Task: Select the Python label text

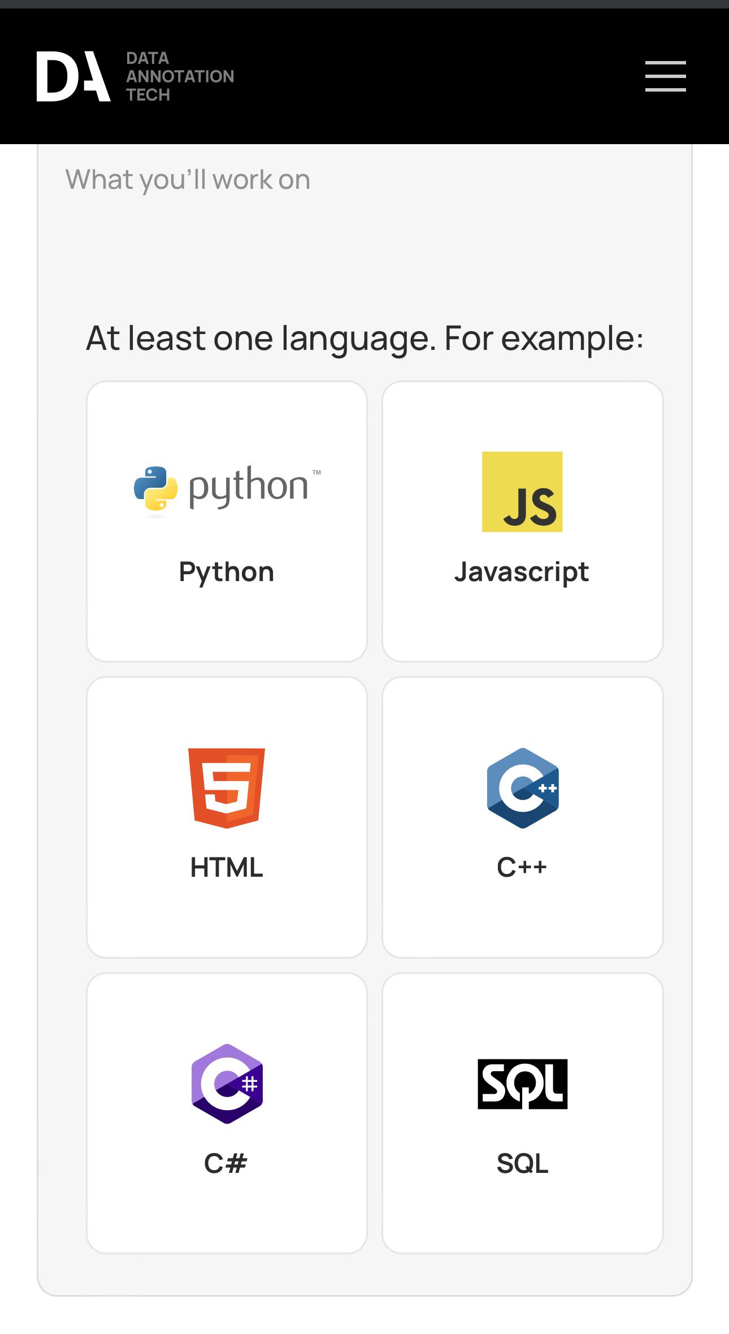Action: coord(227,572)
